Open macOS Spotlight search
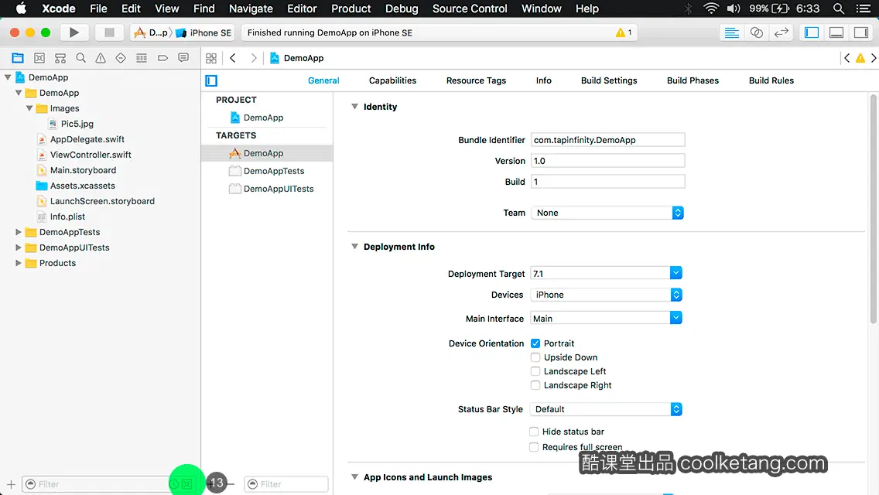Viewport: 879px width, 495px height. click(839, 9)
